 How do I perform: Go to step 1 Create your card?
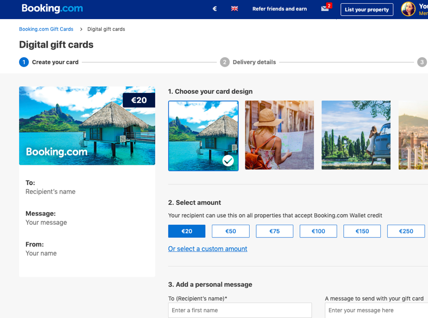pyautogui.click(x=49, y=62)
